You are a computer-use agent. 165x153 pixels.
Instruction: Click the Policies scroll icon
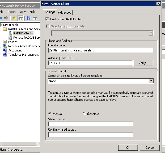point(5,42)
